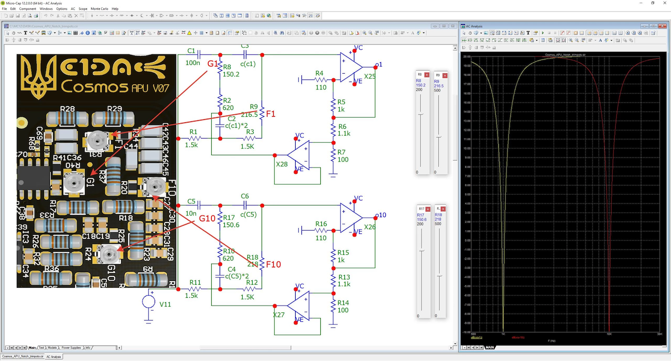The width and height of the screenshot is (671, 361).
Task: Click the green Run arrow in AC Analysis toolbar
Action: point(543,33)
